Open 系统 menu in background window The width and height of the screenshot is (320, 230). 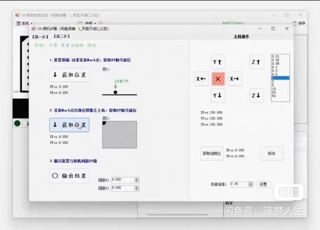(x=24, y=23)
